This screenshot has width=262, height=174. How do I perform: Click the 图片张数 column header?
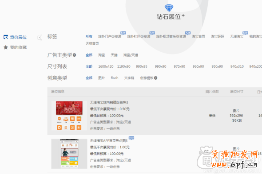pos(212,92)
